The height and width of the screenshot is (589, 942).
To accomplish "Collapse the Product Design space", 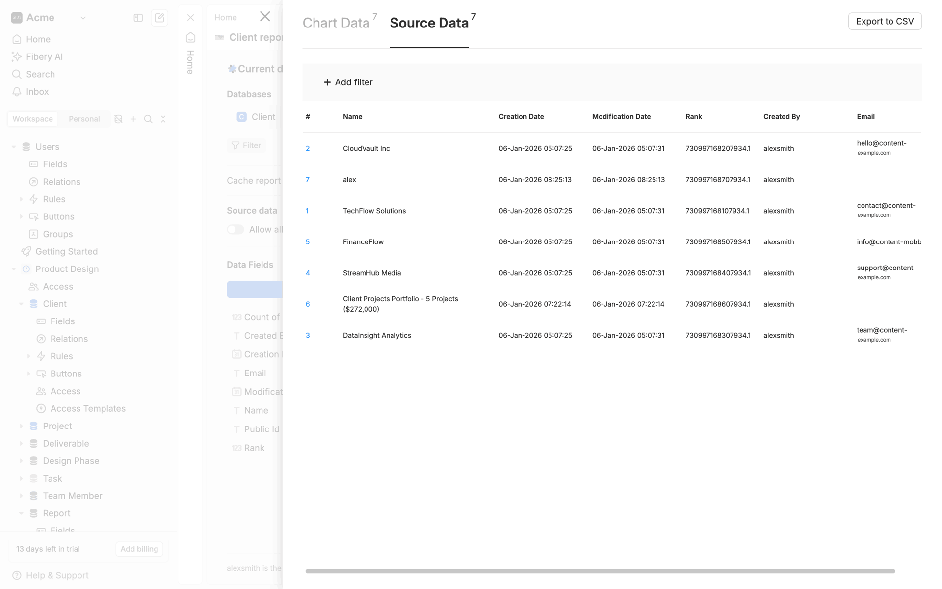I will pos(14,269).
